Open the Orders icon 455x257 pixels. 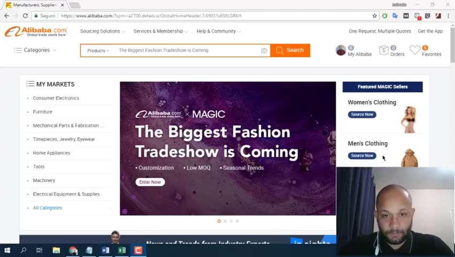coord(384,50)
